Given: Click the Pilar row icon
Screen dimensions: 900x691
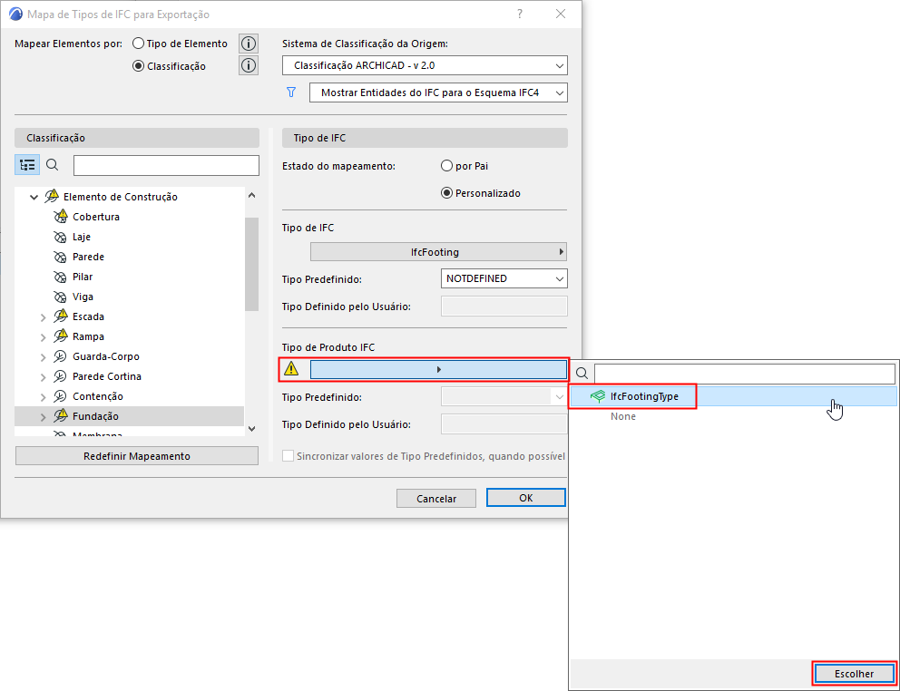Looking at the screenshot, I should [x=60, y=277].
